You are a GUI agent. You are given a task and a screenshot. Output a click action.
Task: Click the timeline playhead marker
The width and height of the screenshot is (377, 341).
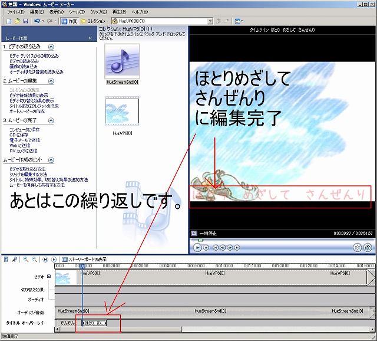[82, 266]
